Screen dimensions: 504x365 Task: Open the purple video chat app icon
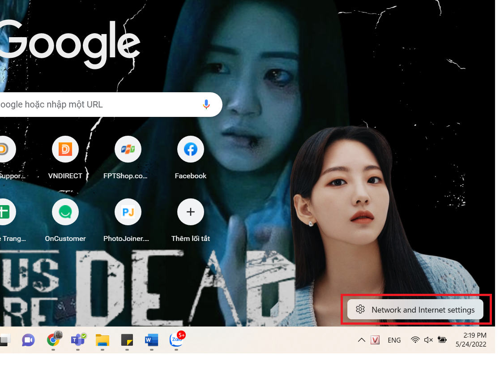click(x=28, y=340)
